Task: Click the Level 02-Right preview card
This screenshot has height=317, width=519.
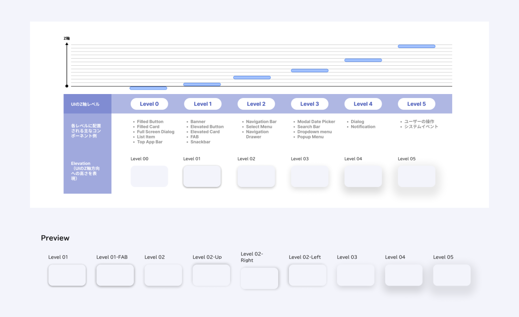Action: [x=259, y=278]
